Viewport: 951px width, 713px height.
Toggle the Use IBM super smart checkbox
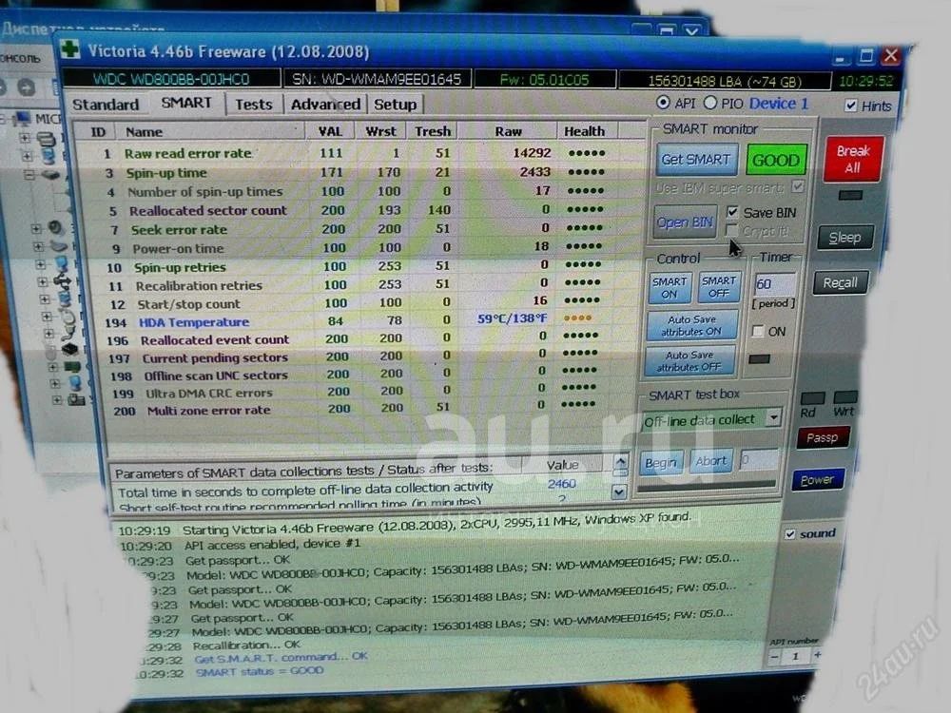pos(798,186)
